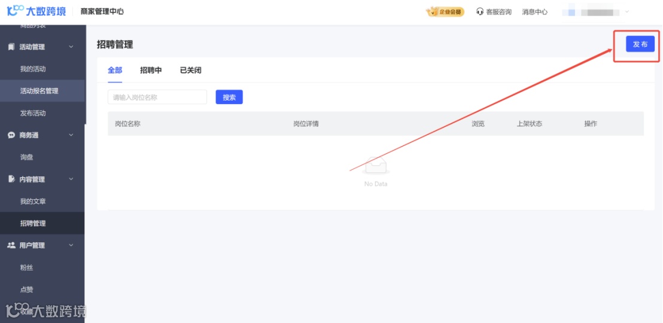Switch to the 全部 tab
This screenshot has height=323, width=663.
pyautogui.click(x=115, y=70)
